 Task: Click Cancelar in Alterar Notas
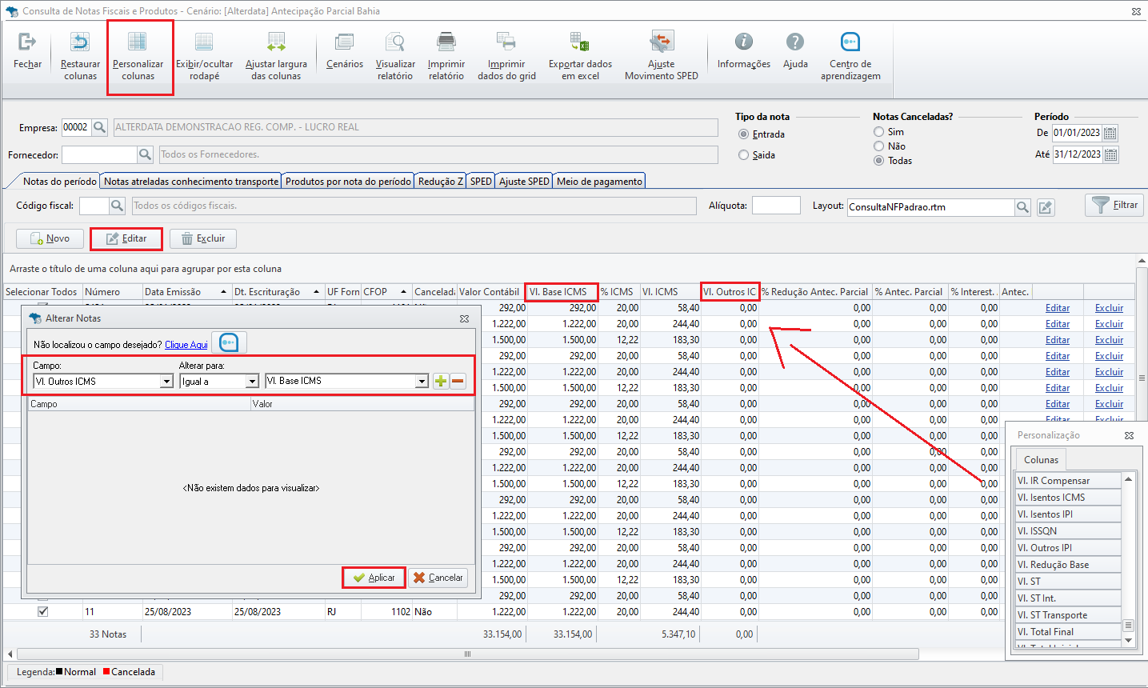pos(438,578)
